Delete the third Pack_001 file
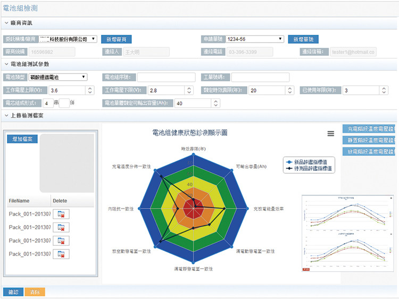This screenshot has height=299, width=399. tap(61, 240)
